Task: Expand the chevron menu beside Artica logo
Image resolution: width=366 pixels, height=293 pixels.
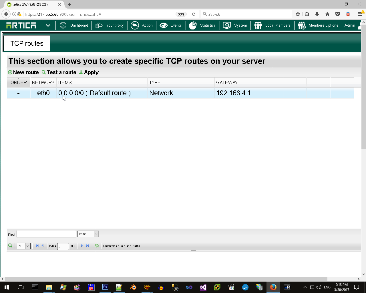Action: click(48, 25)
